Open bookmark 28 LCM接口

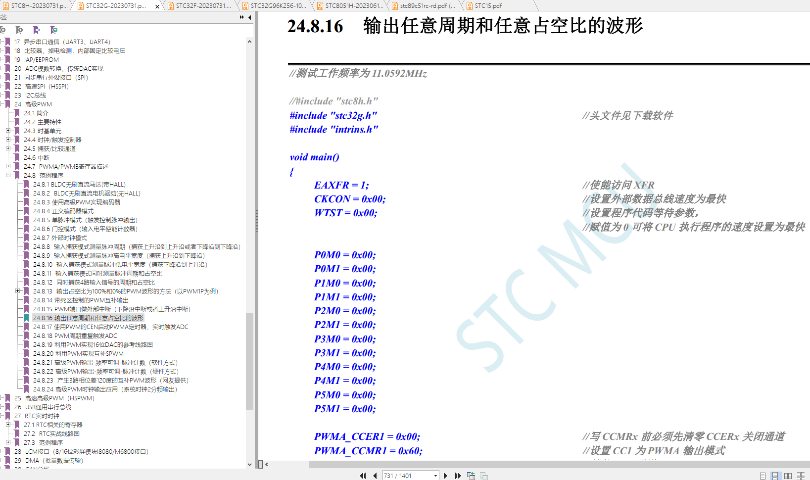pyautogui.click(x=81, y=452)
